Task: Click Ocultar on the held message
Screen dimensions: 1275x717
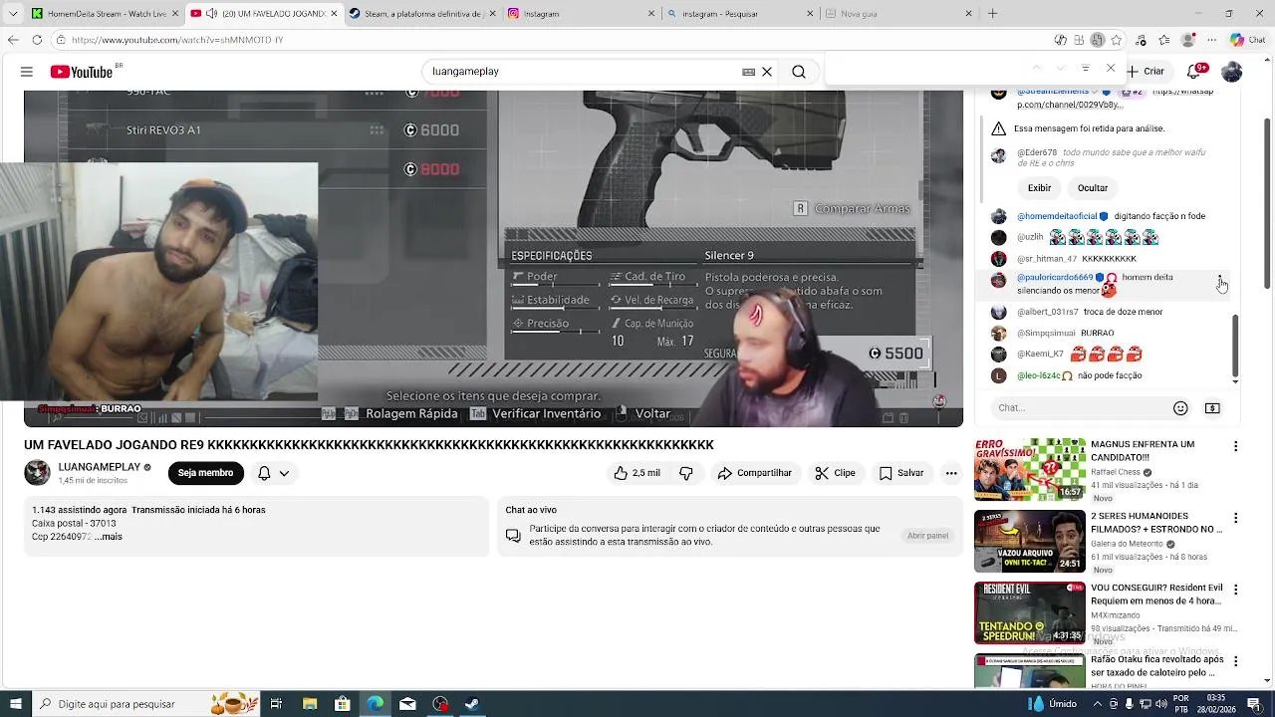Action: coord(1093,187)
